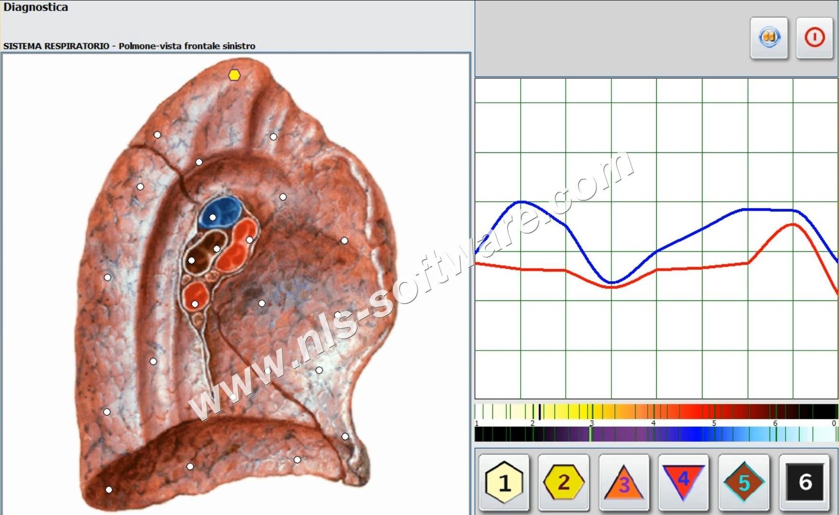The image size is (839, 515).
Task: Select the level 5 brown diamond icon
Action: click(x=744, y=482)
